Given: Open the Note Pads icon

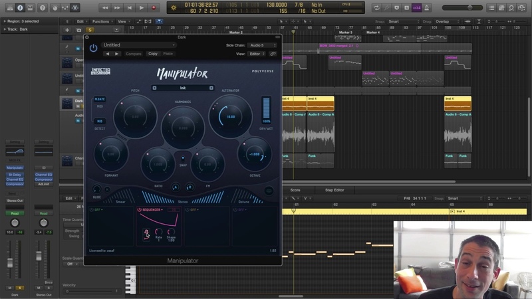Looking at the screenshot, I should point(501,7).
